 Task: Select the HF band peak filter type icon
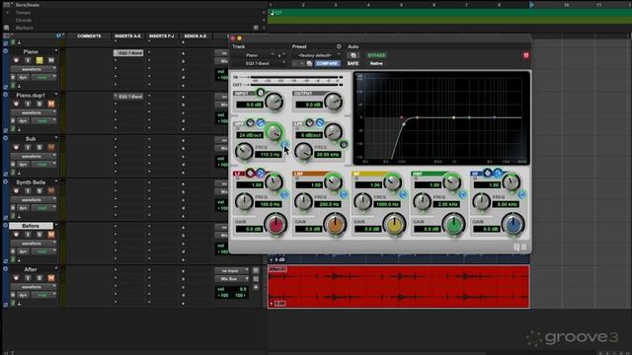tap(488, 174)
